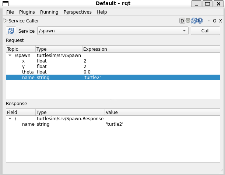Collapse the response root / node
Image resolution: width=225 pixels, height=175 pixels.
[x=10, y=119]
